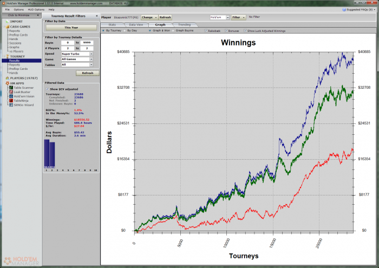
Task: Toggle the Show $EV adjusted checkbox
Action: pos(48,89)
